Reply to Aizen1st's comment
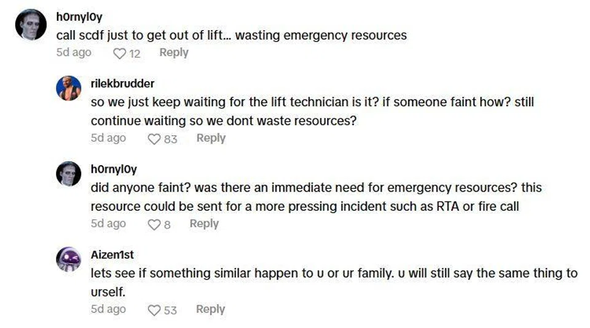This screenshot has width=590, height=328. tap(210, 310)
